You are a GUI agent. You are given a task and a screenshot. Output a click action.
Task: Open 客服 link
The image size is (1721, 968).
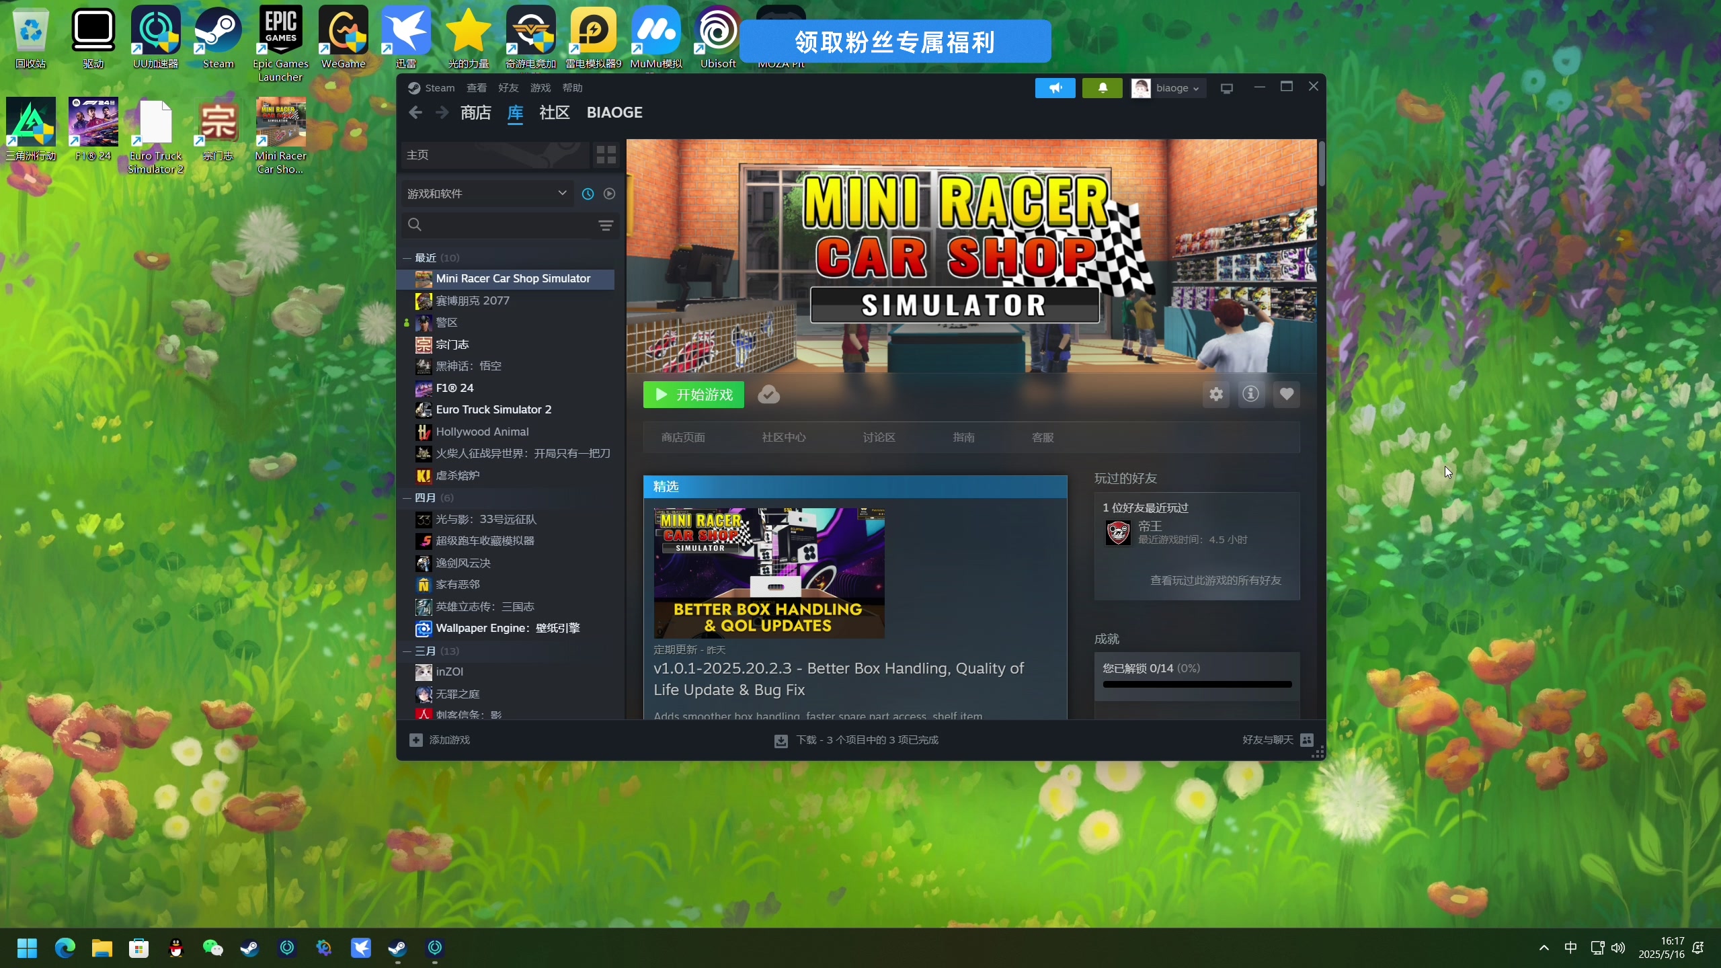(x=1043, y=438)
